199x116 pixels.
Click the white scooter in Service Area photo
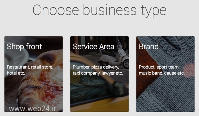click(113, 57)
